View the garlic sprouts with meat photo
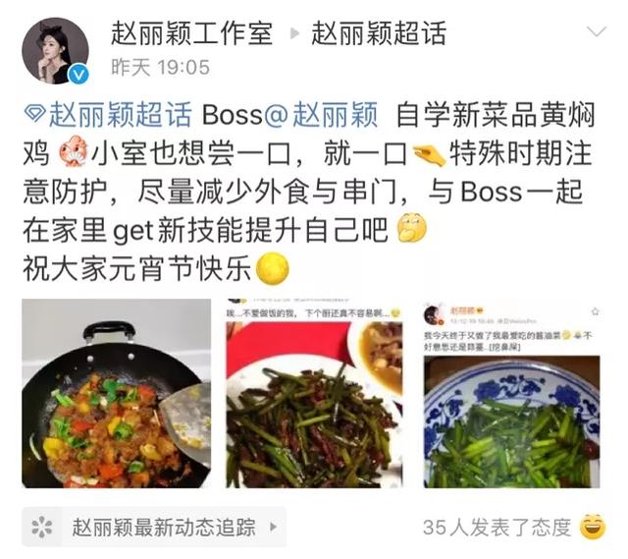This screenshot has width=628, height=559. click(314, 393)
